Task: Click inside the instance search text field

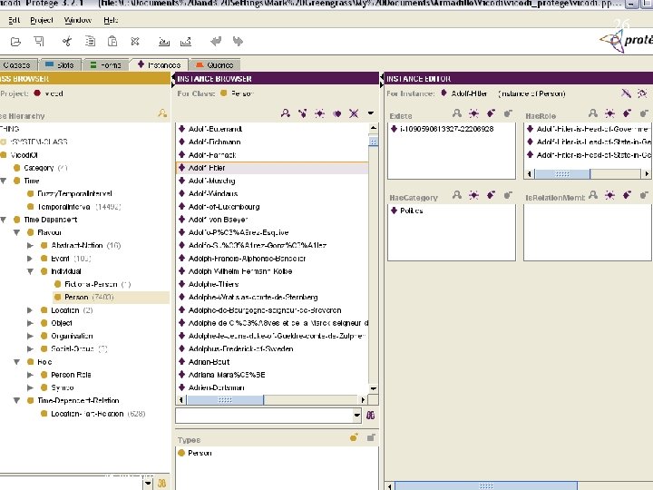Action: pos(264,415)
